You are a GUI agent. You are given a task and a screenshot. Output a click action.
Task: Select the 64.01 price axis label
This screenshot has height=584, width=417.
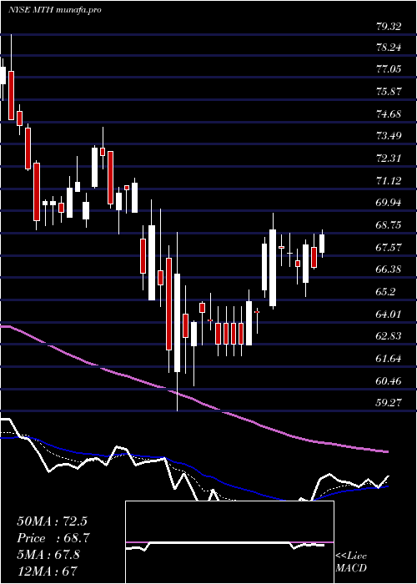coord(389,314)
